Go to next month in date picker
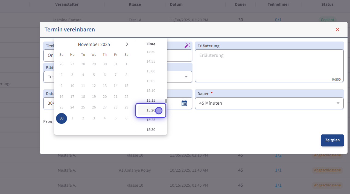 [127, 44]
